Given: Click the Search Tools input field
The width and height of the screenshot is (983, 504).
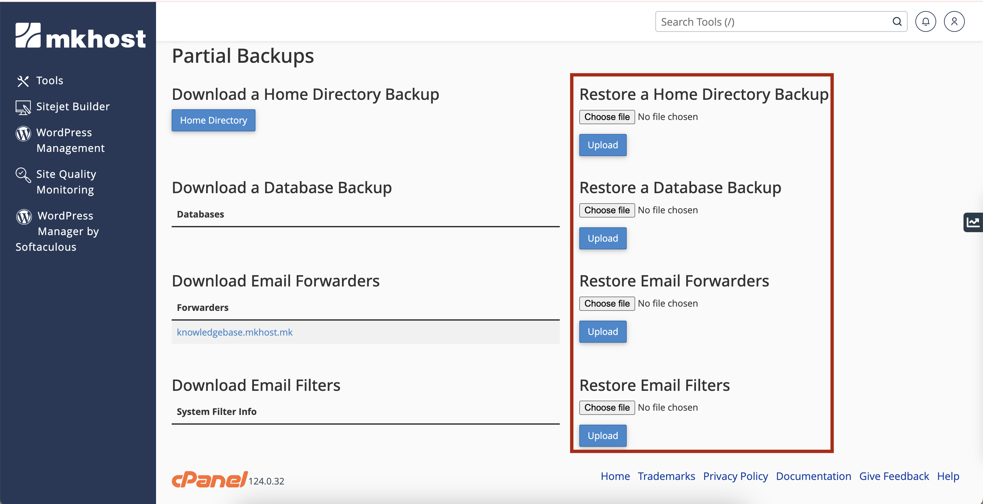Looking at the screenshot, I should click(771, 22).
